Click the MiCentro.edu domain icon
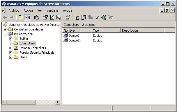Image resolution: width=177 pixels, height=112 pixels. tap(10, 34)
